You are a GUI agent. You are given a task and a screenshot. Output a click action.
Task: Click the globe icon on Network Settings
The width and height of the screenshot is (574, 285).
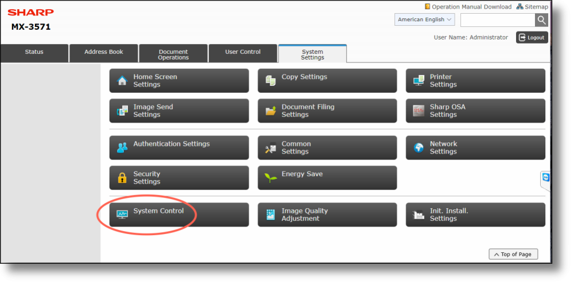(418, 148)
